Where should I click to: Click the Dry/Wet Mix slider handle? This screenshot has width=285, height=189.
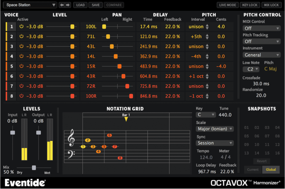pos(34,168)
